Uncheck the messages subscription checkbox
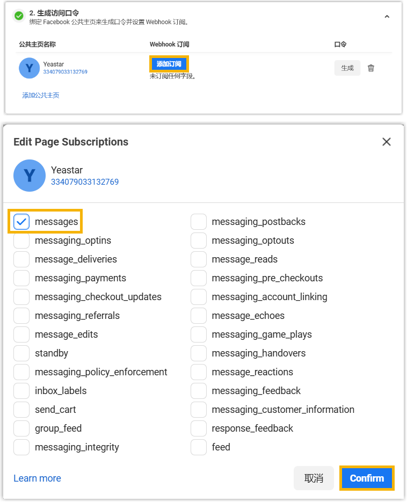The width and height of the screenshot is (407, 502). click(x=21, y=222)
